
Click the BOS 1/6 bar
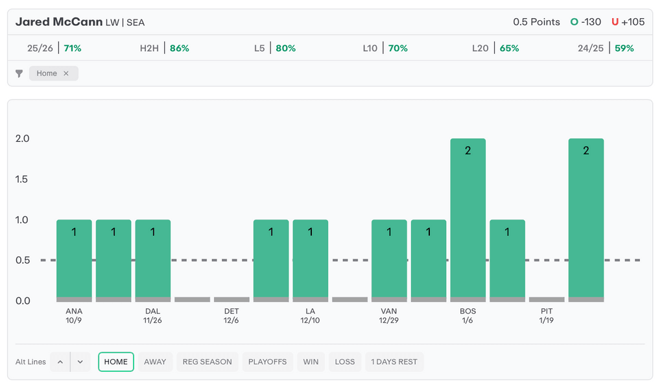(468, 220)
